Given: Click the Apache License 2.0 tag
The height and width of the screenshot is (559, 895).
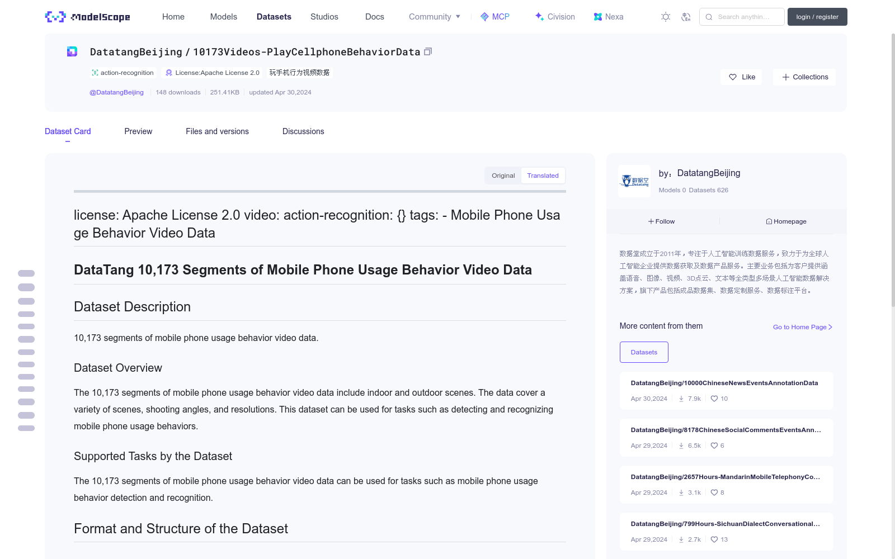Looking at the screenshot, I should click(213, 73).
